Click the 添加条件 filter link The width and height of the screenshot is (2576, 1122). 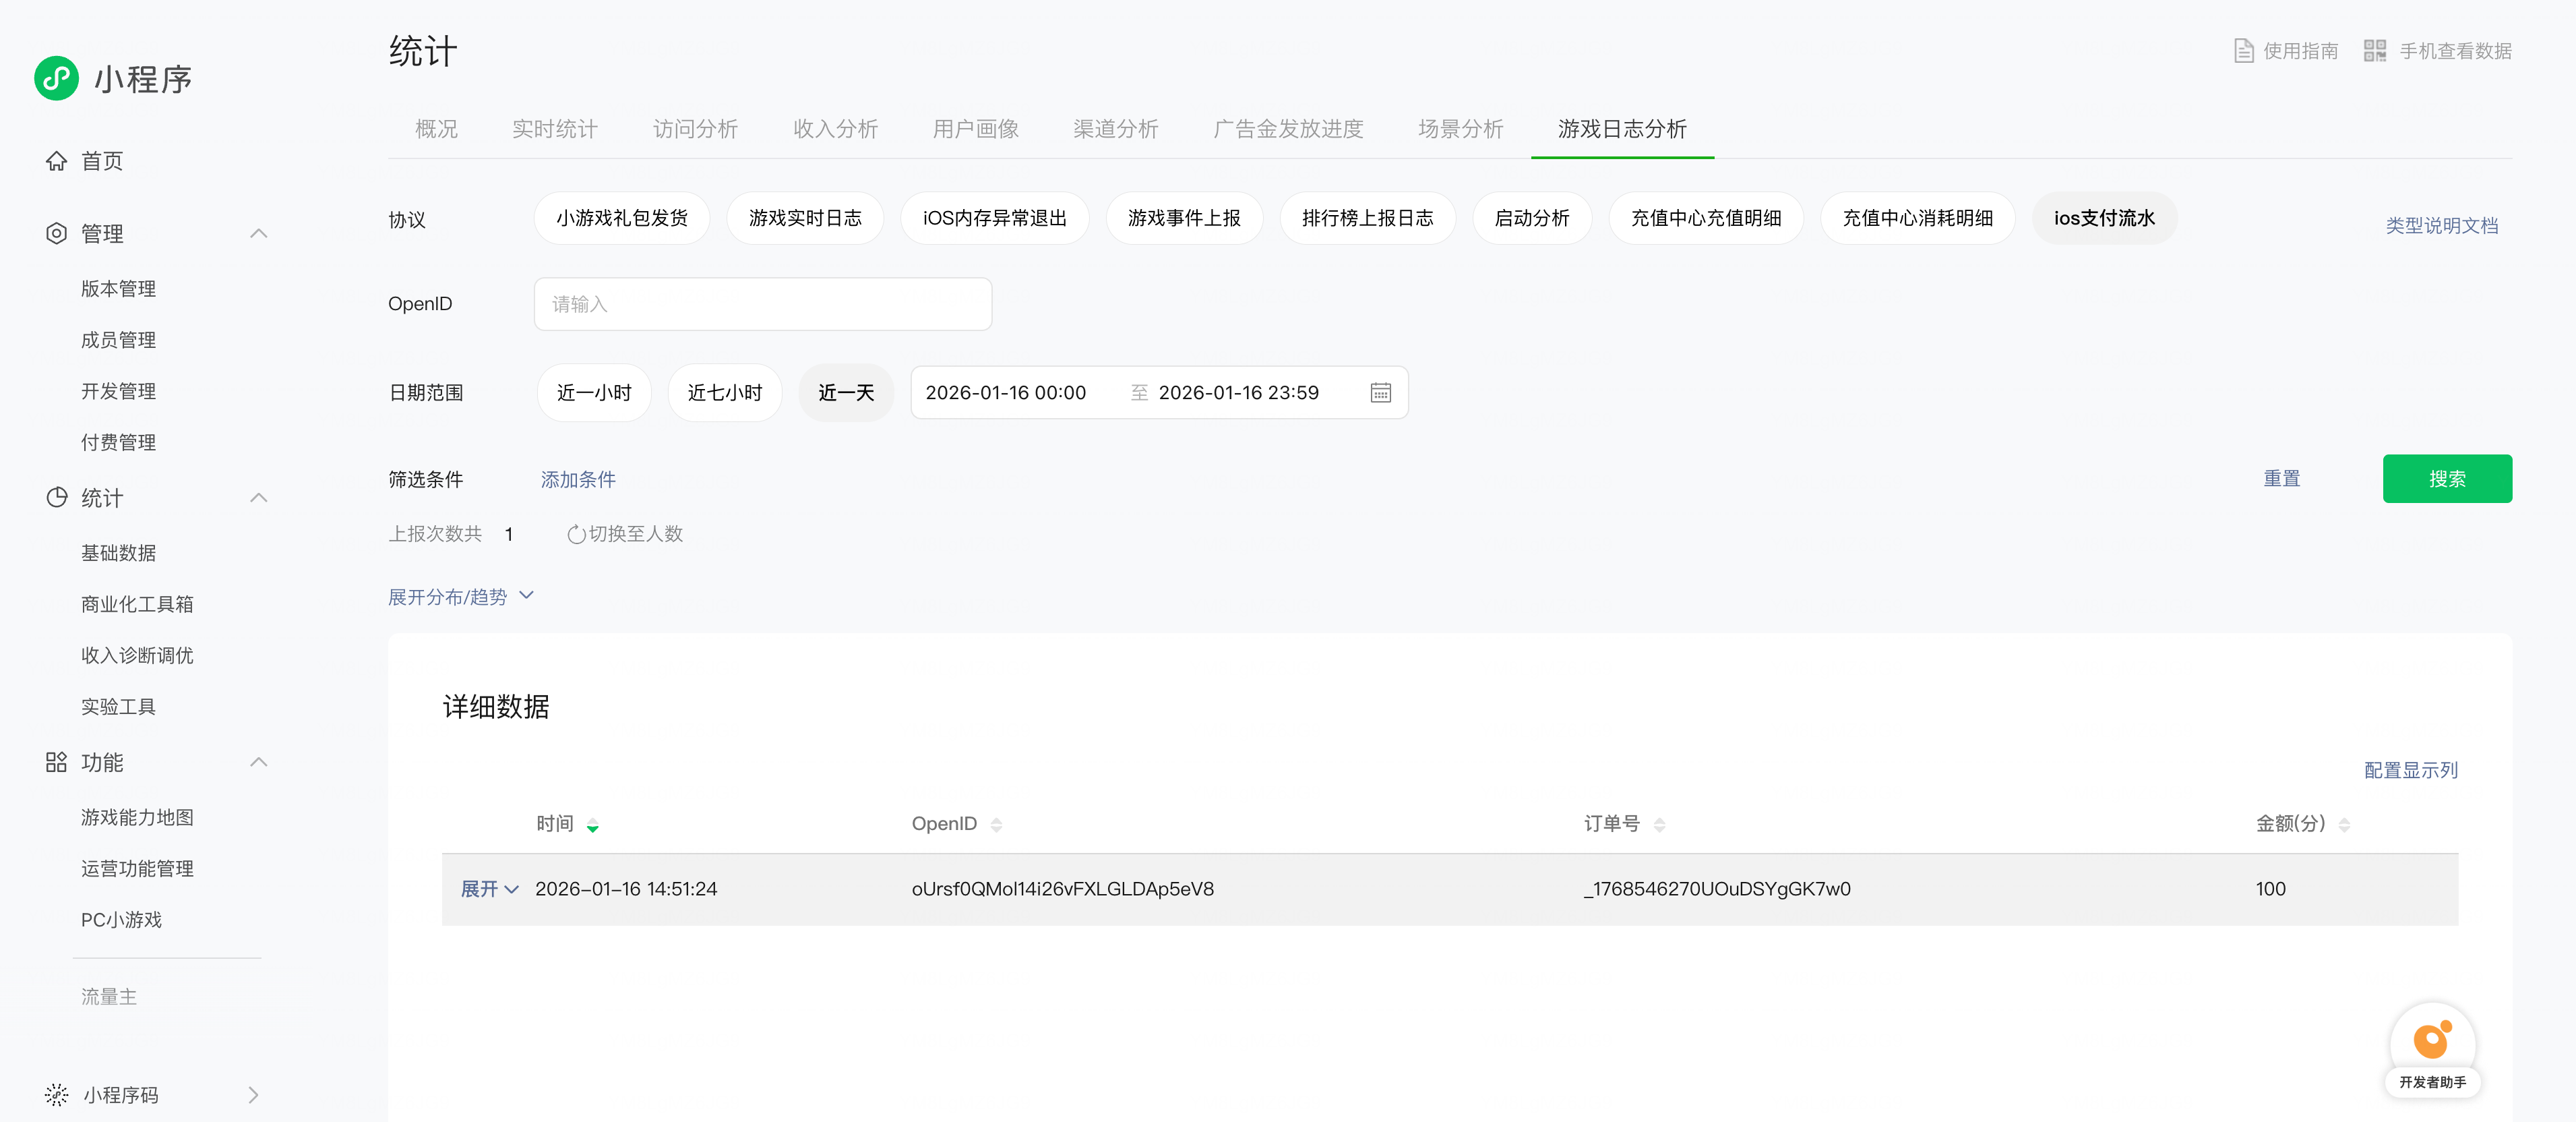578,480
